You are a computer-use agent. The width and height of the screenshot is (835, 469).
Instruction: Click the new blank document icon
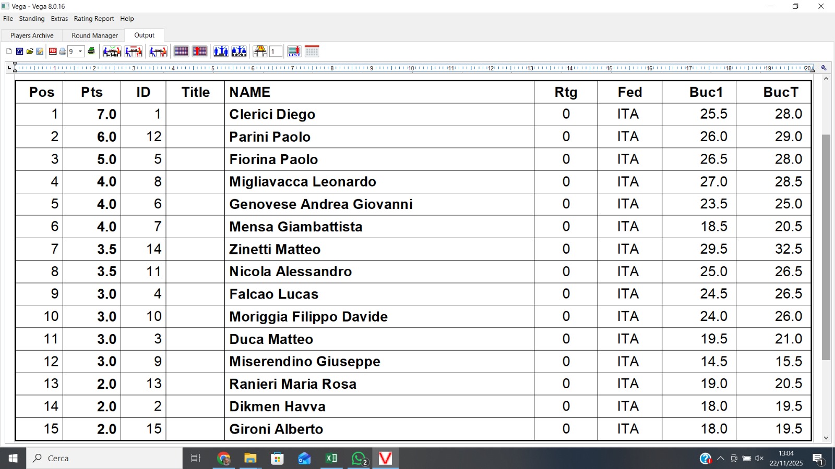point(9,51)
